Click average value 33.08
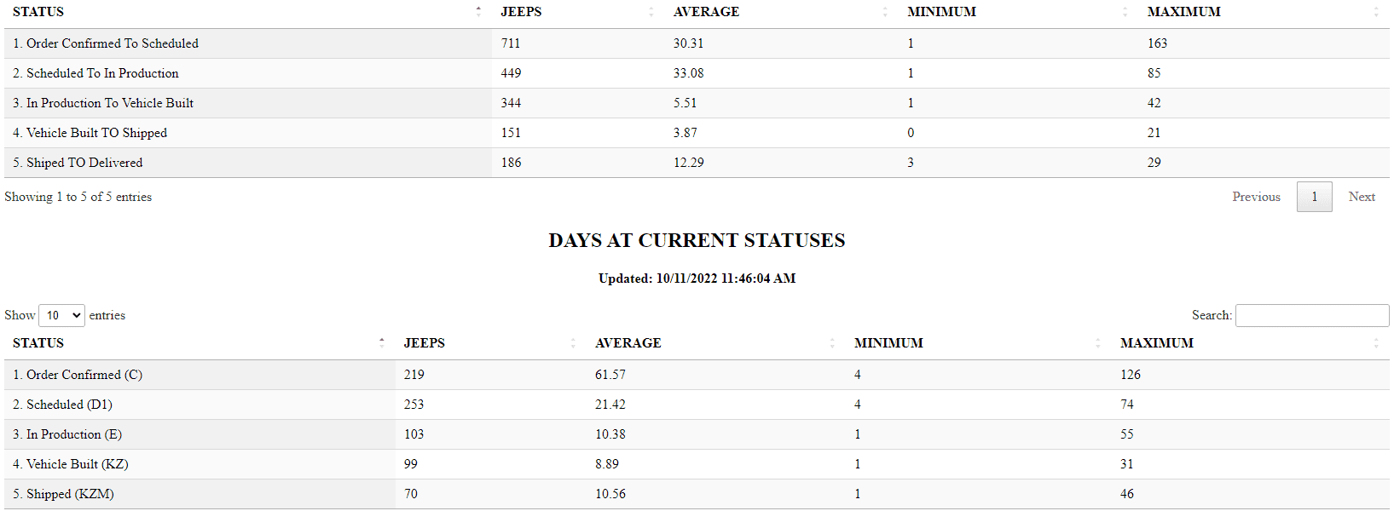Image resolution: width=1394 pixels, height=511 pixels. point(688,73)
